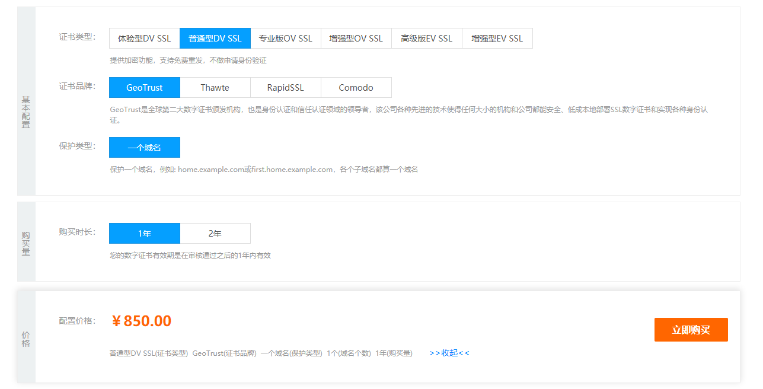Screen dimensions: 763x389
Task: Click the ¥850.00 configuration price
Action: click(x=142, y=321)
